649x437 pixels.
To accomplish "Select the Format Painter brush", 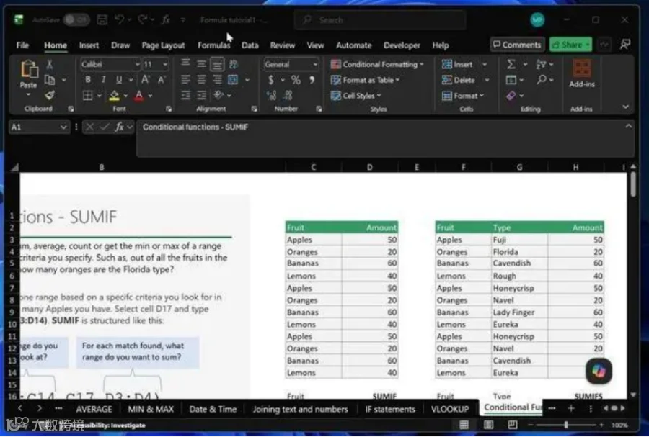I will tap(50, 96).
